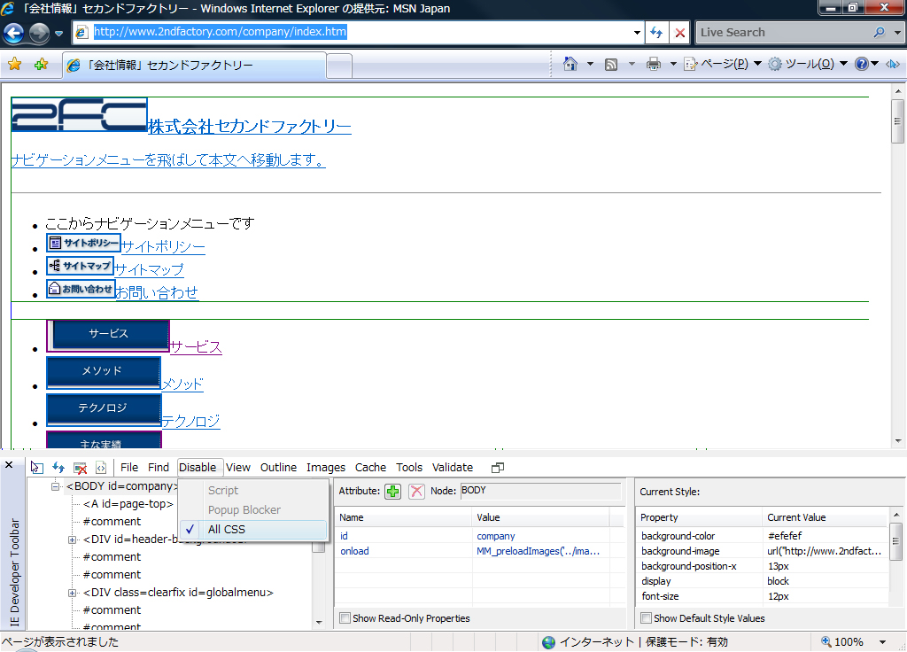Click the clear browser cache icon in developer toolbar
This screenshot has width=907, height=652.
point(81,468)
